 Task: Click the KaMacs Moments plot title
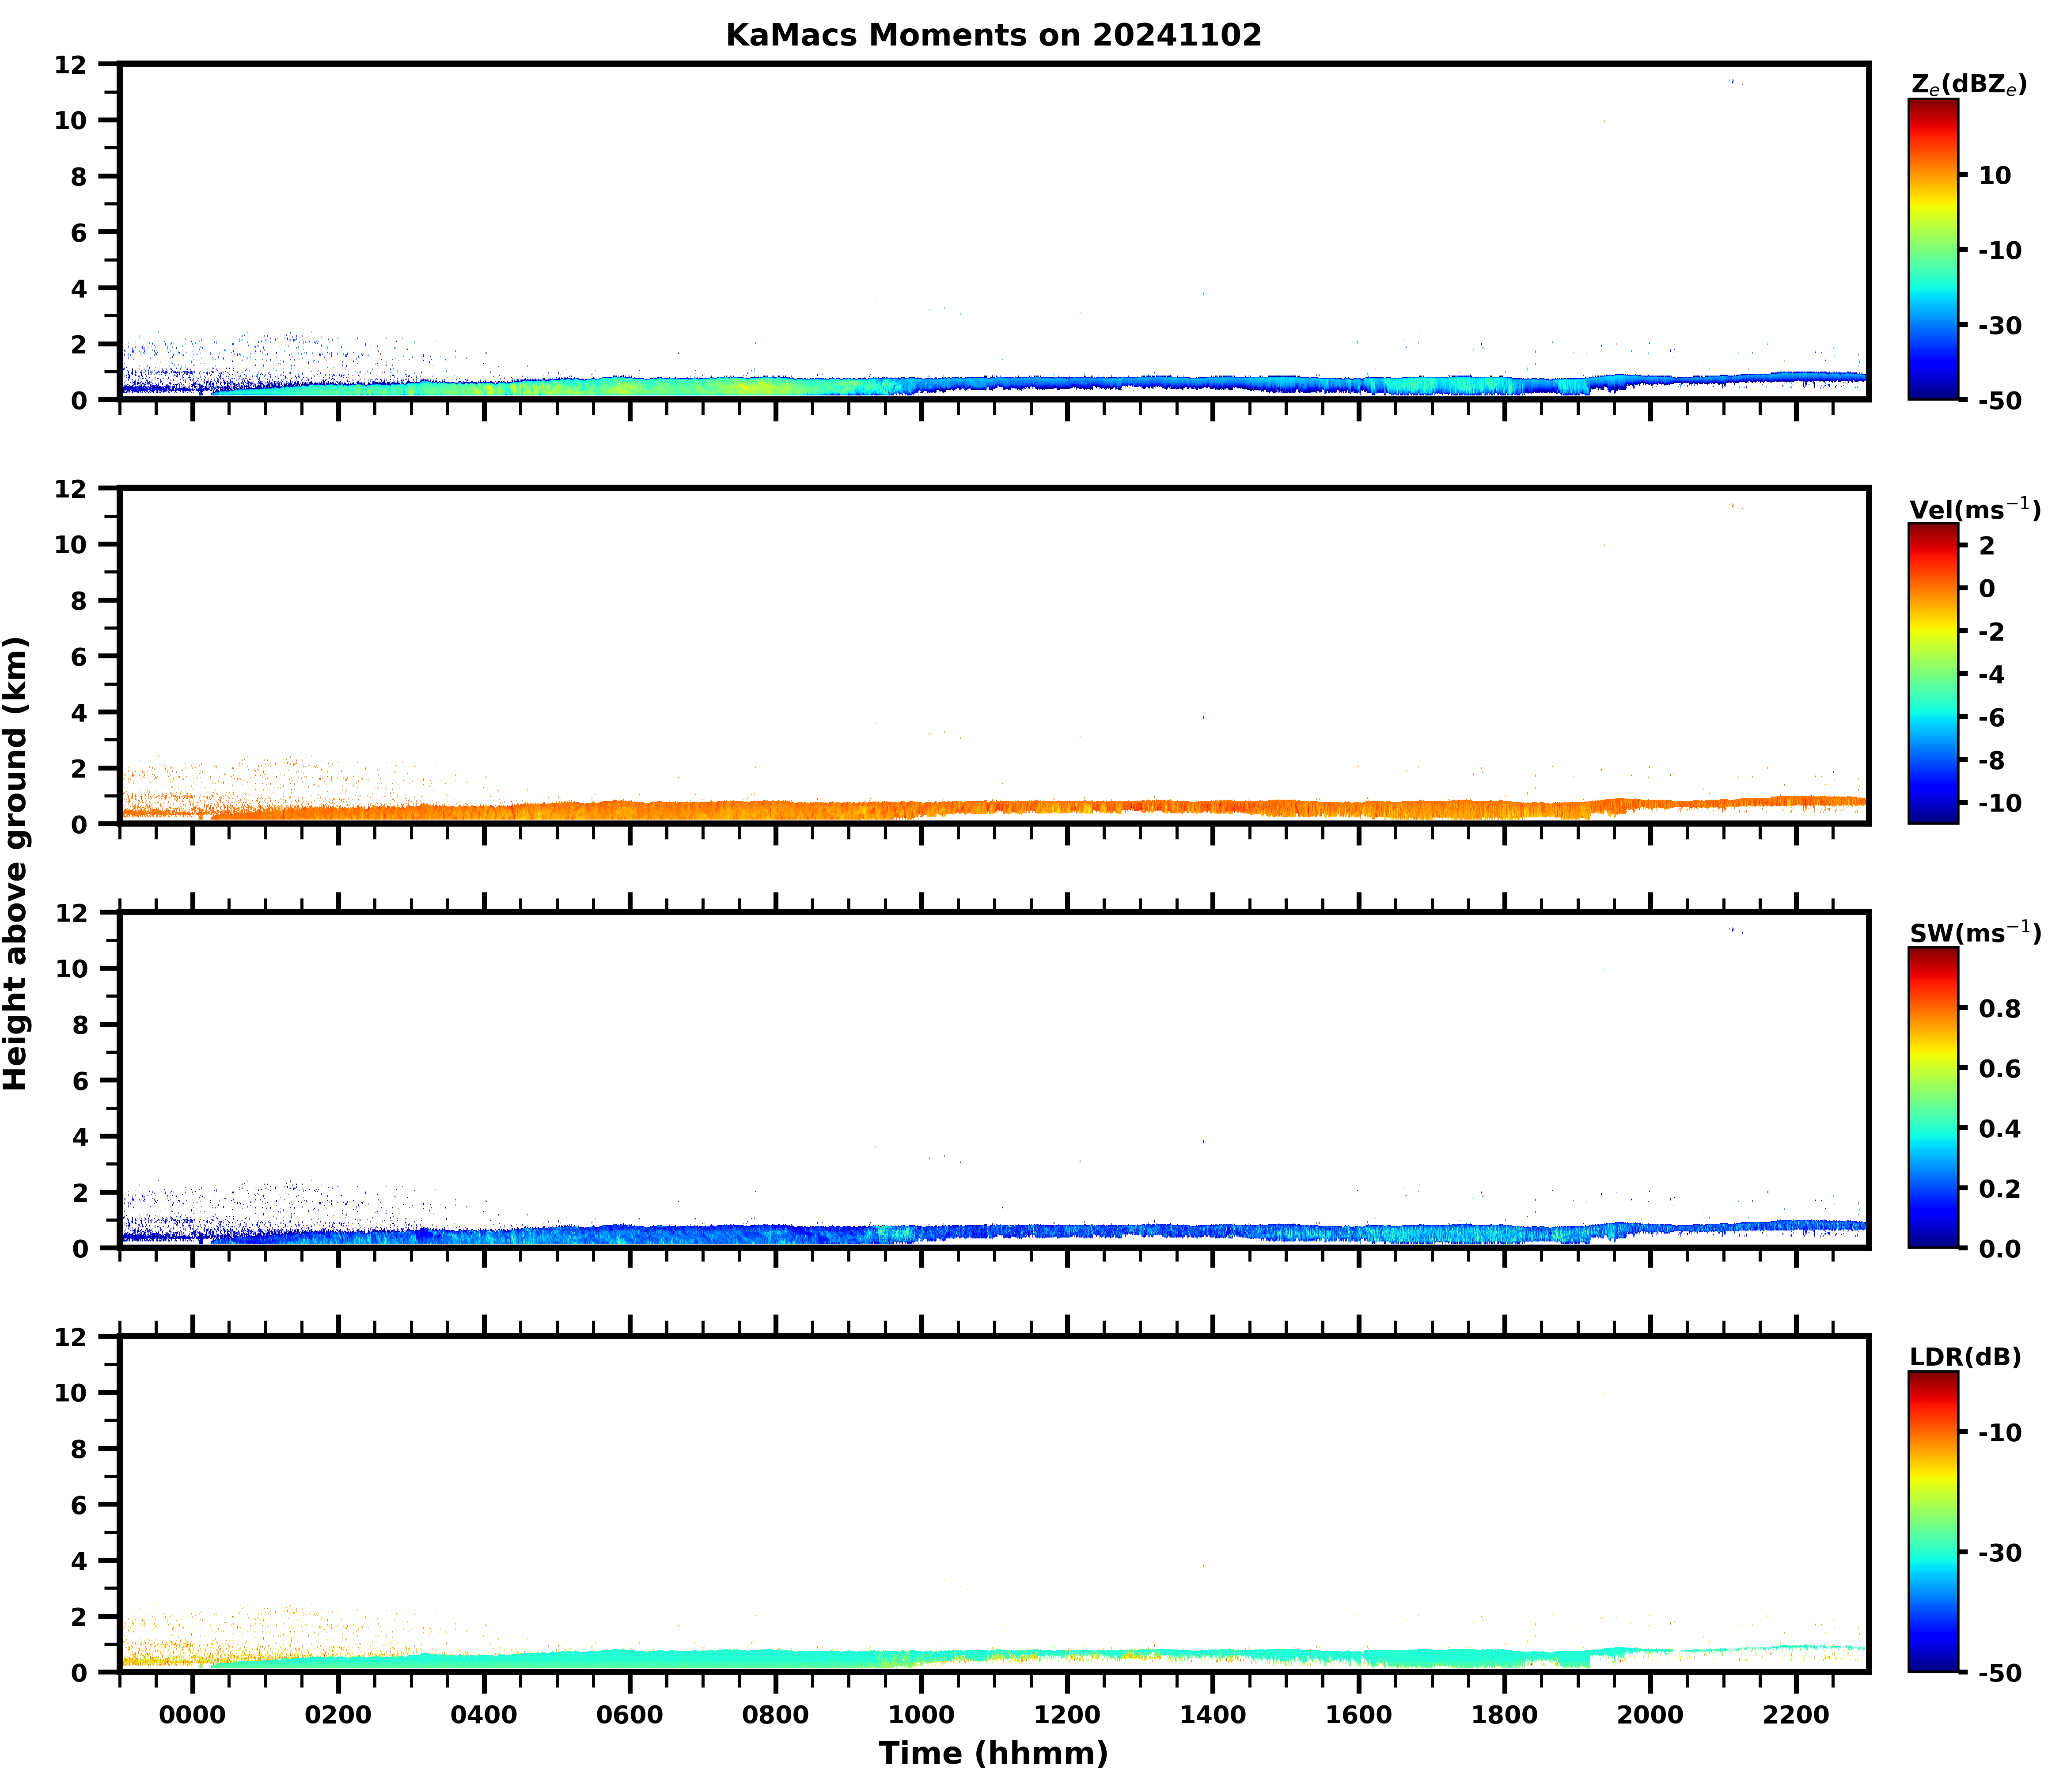click(993, 36)
